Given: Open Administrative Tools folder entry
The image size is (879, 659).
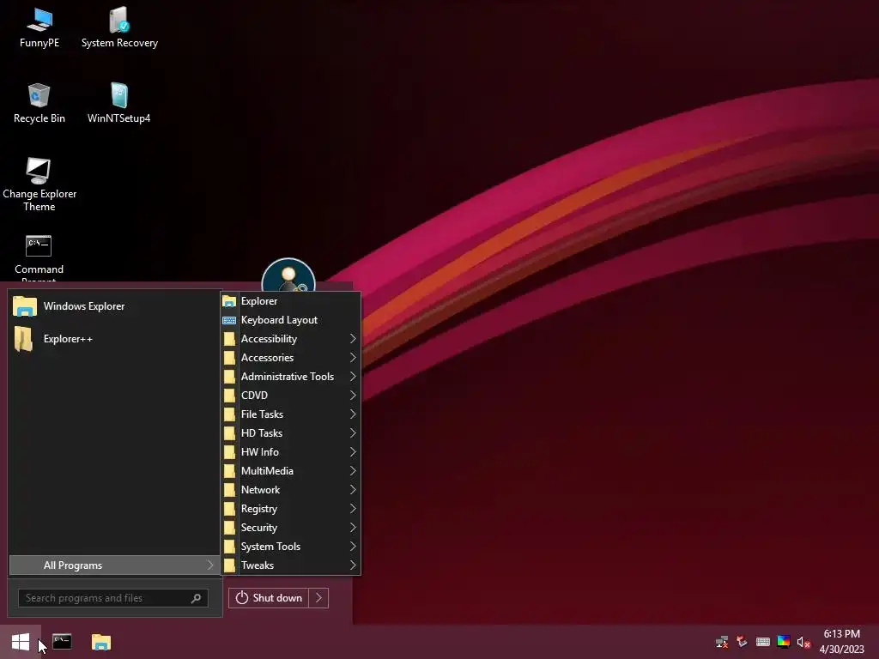Looking at the screenshot, I should (290, 377).
